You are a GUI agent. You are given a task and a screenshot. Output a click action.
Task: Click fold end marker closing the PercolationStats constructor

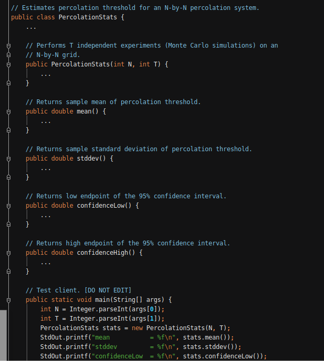click(8, 83)
